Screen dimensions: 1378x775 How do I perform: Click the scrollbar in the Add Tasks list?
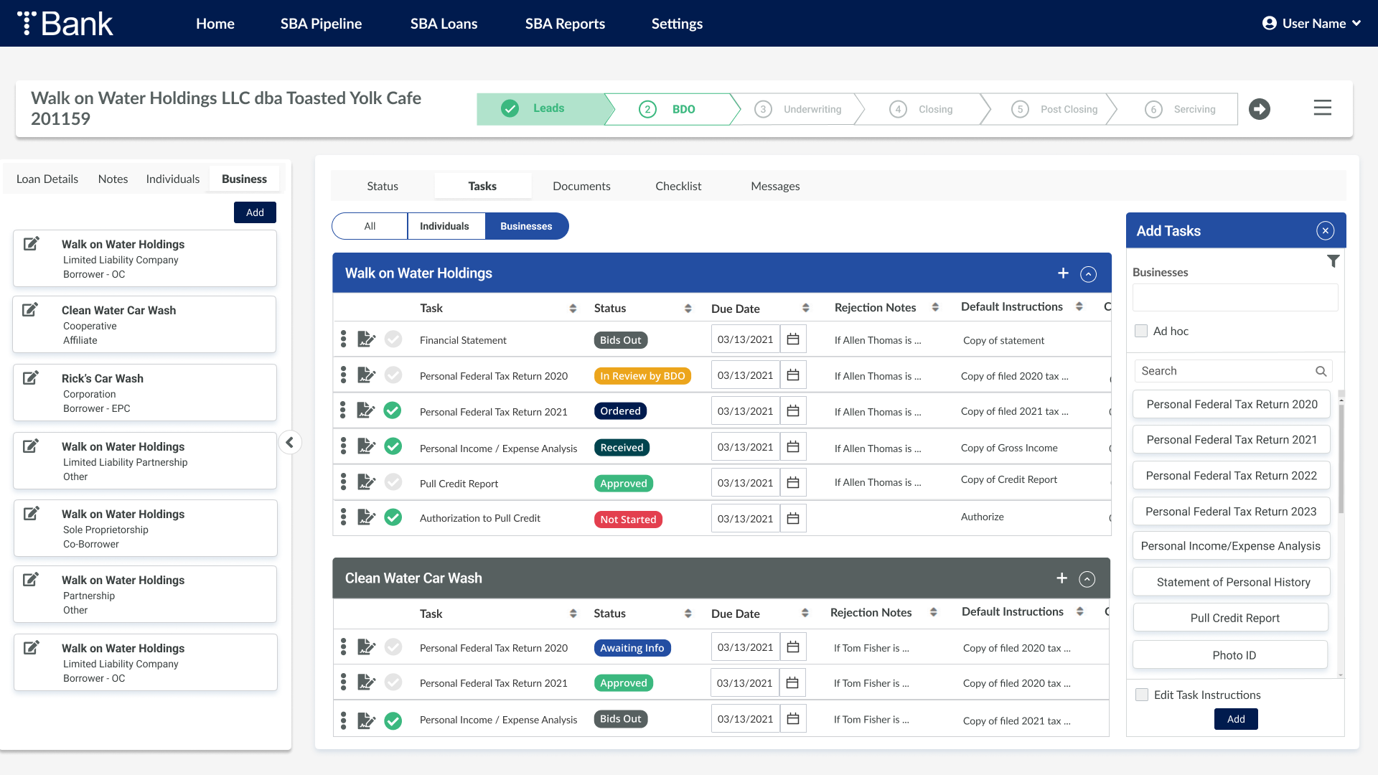pos(1340,459)
